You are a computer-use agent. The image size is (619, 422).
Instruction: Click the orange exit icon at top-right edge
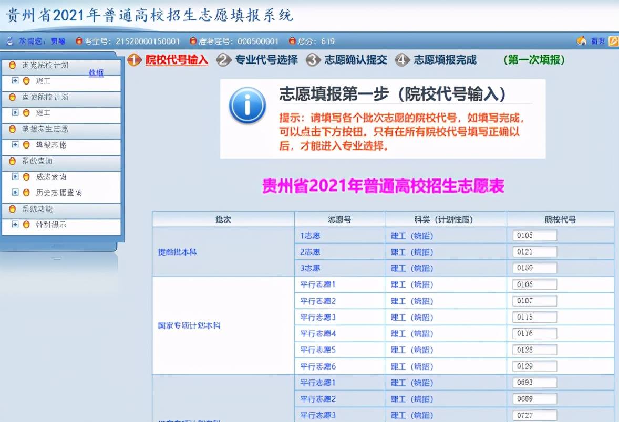pyautogui.click(x=613, y=41)
